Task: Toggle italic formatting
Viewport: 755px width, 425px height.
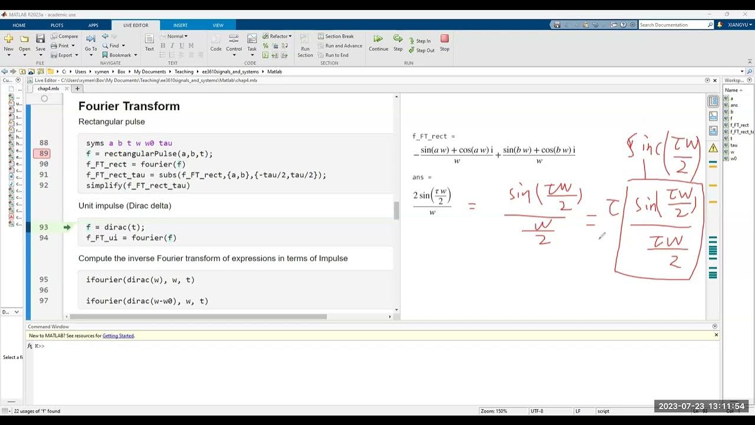Action: pos(172,45)
